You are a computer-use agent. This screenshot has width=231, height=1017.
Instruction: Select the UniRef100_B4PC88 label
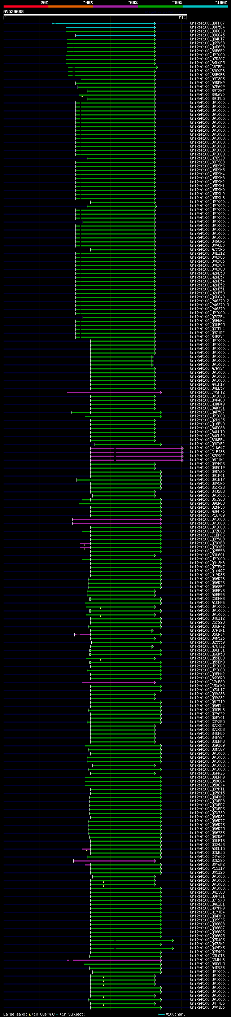tap(207, 428)
